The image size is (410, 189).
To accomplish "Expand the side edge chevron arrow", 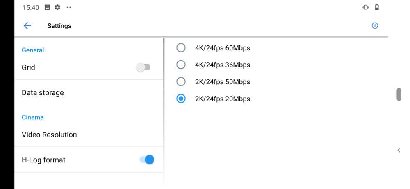I will (399, 150).
